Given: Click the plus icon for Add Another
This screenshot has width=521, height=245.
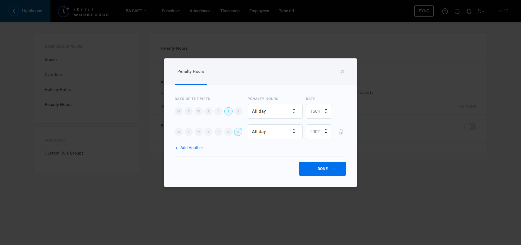Looking at the screenshot, I should click(176, 148).
